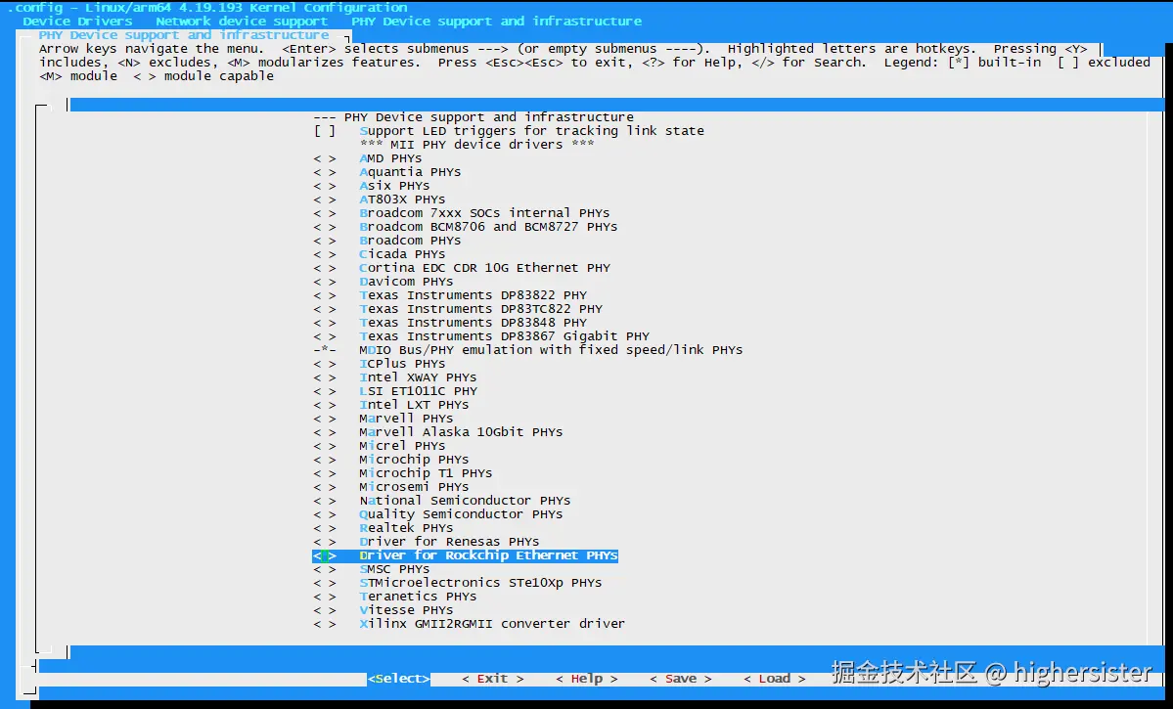Select National Semiconductor PHYs
Image resolution: width=1173 pixels, height=709 pixels.
point(441,501)
